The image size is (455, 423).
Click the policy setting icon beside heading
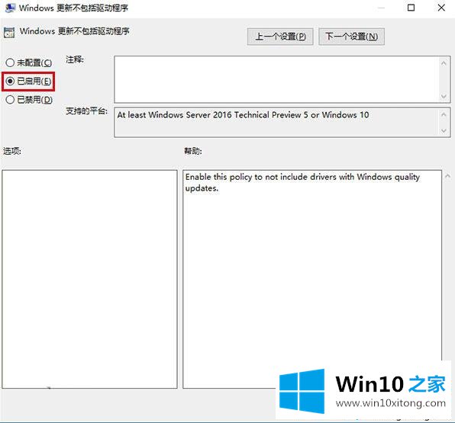(x=9, y=33)
